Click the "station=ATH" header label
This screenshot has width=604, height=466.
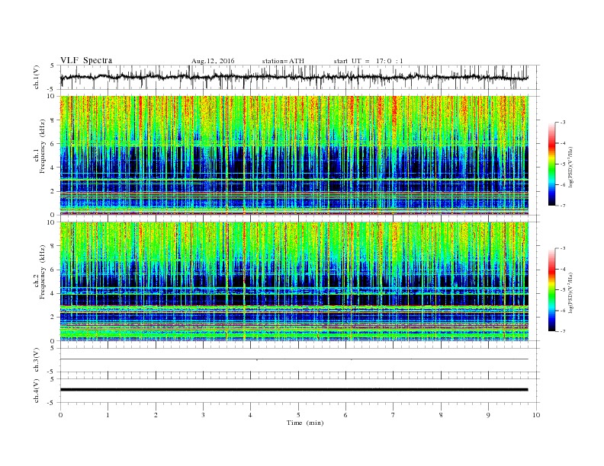pyautogui.click(x=283, y=61)
